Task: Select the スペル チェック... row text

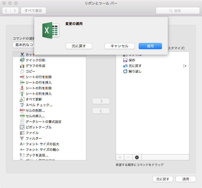Action: 39,105
